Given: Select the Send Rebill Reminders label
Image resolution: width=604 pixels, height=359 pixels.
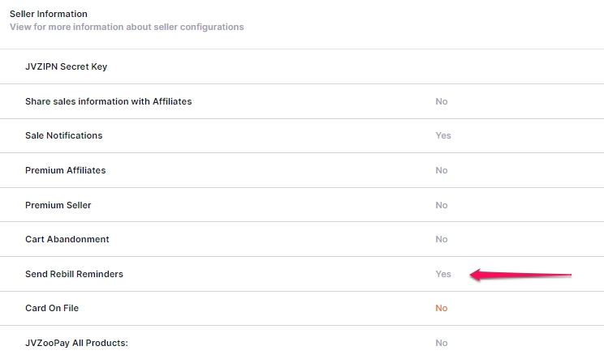Looking at the screenshot, I should click(x=75, y=274).
